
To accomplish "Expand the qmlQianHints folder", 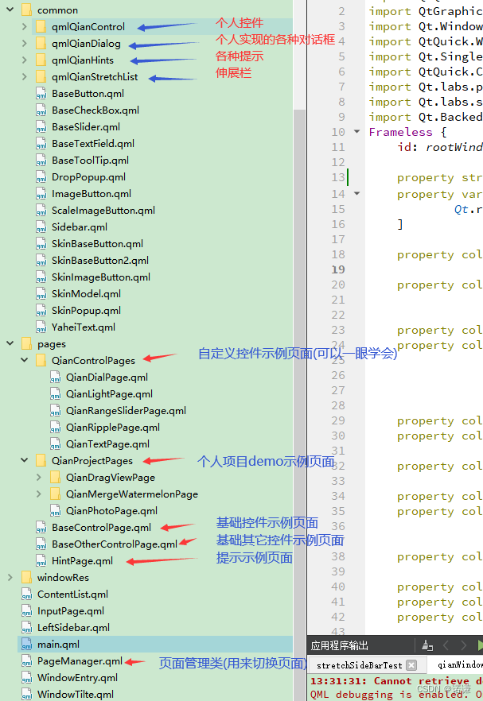I will (x=24, y=60).
